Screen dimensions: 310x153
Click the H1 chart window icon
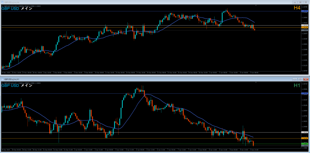pos(2,79)
